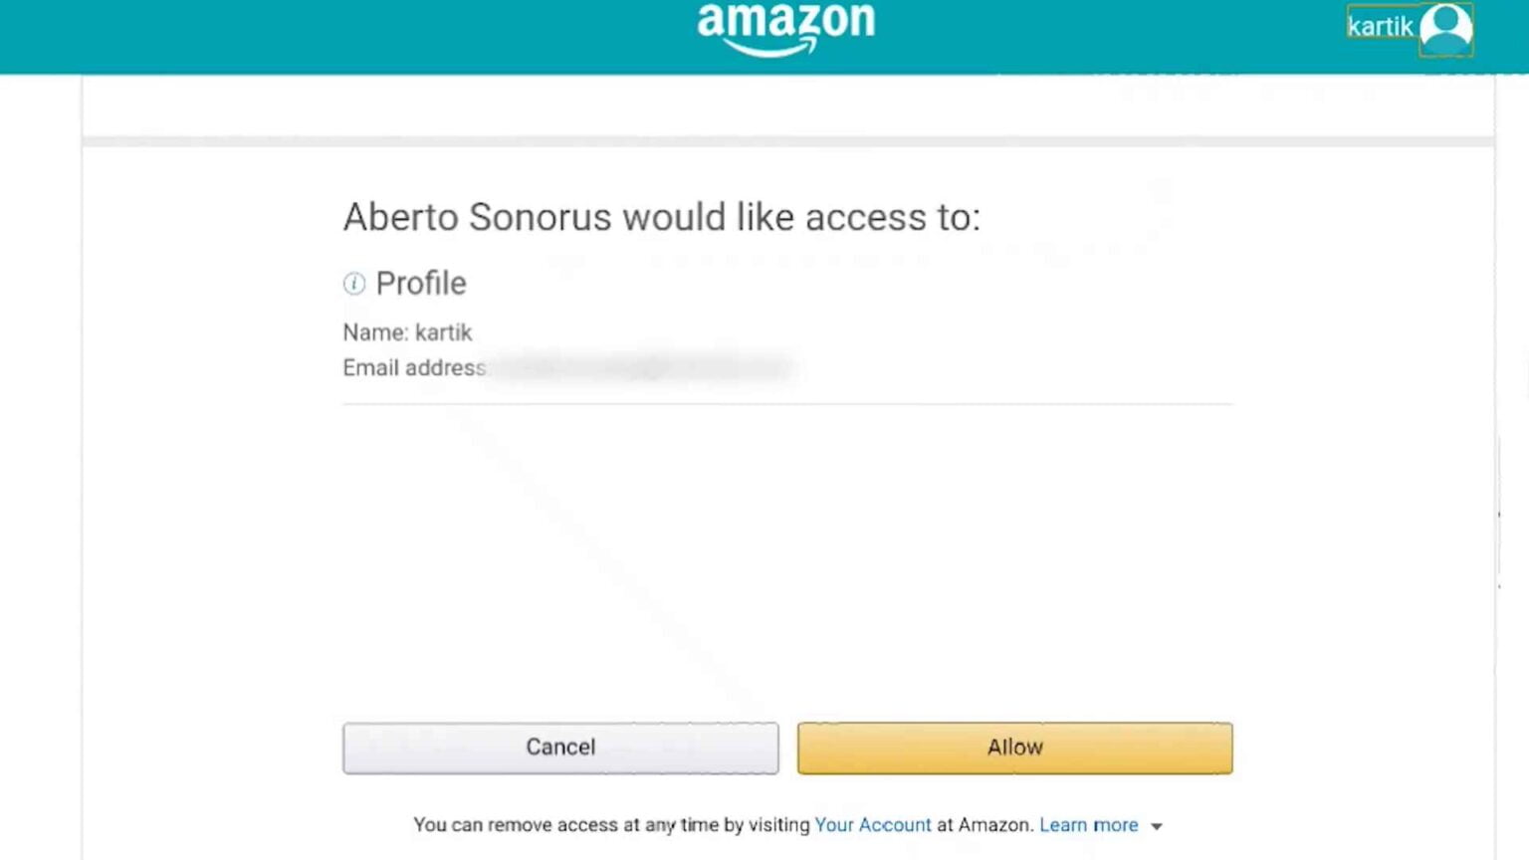Click the blank space between email and buttons
1529x860 pixels.
point(786,557)
